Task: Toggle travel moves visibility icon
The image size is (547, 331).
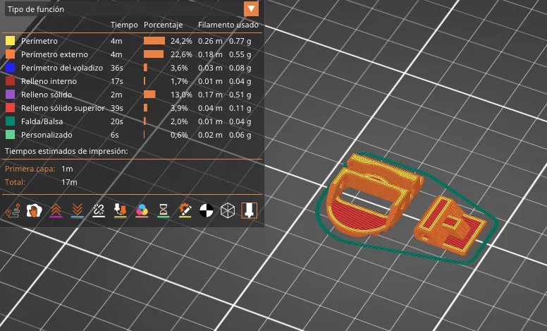Action: (13, 210)
